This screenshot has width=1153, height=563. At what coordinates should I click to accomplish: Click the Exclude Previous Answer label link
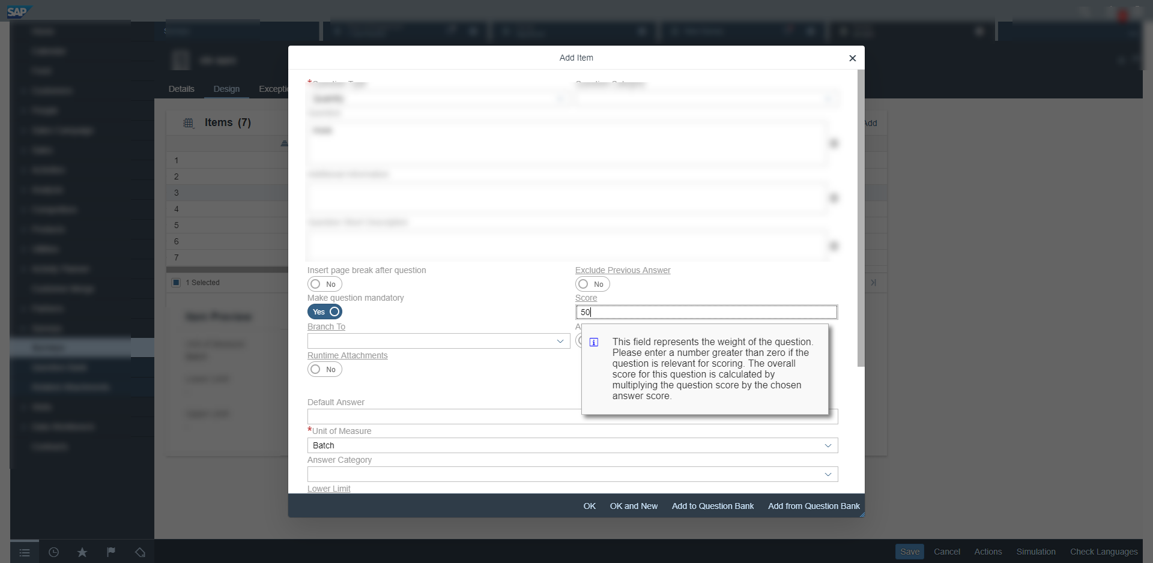pyautogui.click(x=623, y=270)
